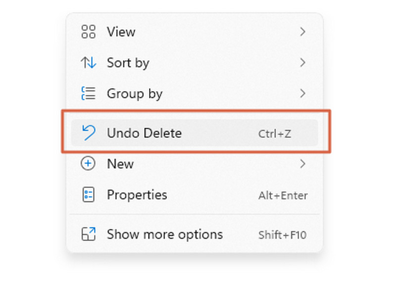Image resolution: width=396 pixels, height=281 pixels.
Task: Expand the Sort by submenu chevron
Action: (x=302, y=63)
